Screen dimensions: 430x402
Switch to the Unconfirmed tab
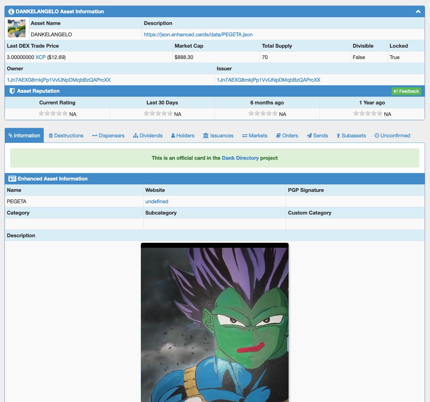392,135
